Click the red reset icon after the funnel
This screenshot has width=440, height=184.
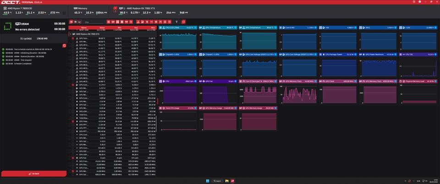(x=184, y=22)
